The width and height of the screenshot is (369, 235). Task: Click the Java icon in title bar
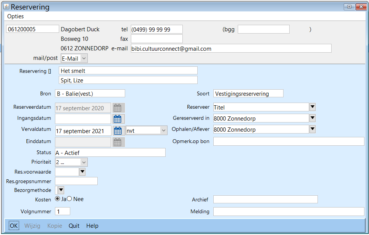click(6, 6)
